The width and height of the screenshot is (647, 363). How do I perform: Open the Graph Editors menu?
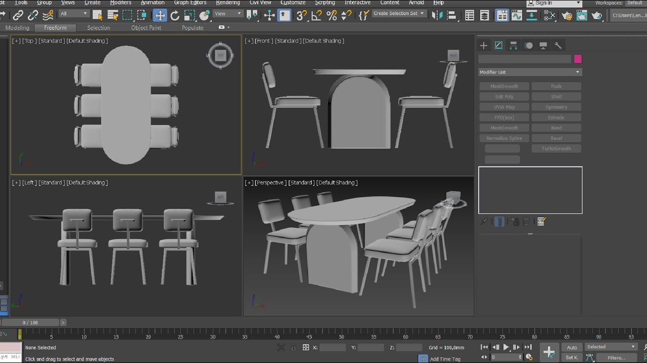click(x=190, y=3)
